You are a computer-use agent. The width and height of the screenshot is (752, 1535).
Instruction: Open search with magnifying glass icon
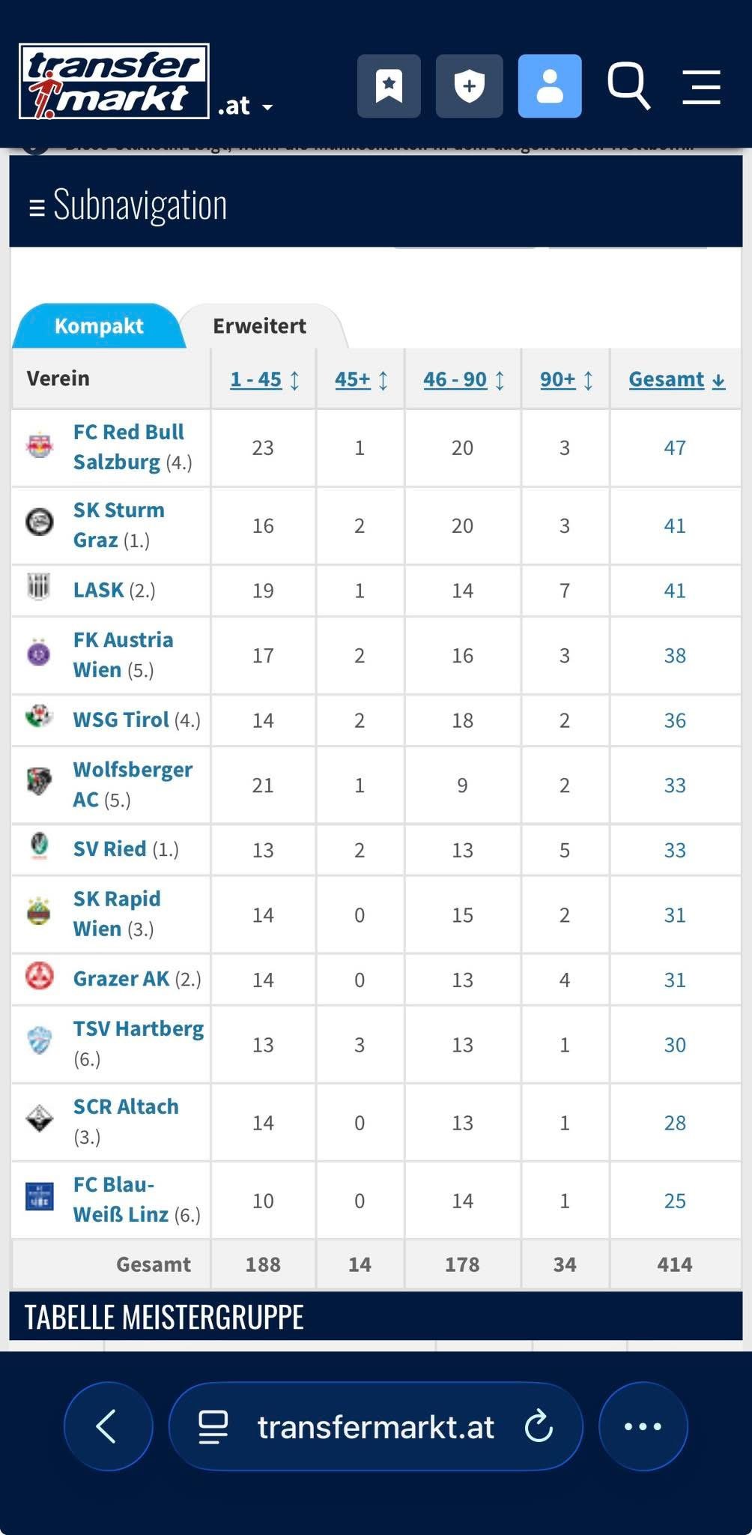click(628, 86)
